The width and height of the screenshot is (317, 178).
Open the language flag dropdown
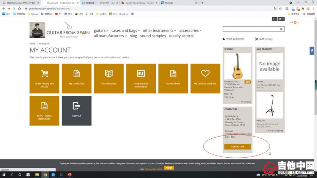point(281,19)
